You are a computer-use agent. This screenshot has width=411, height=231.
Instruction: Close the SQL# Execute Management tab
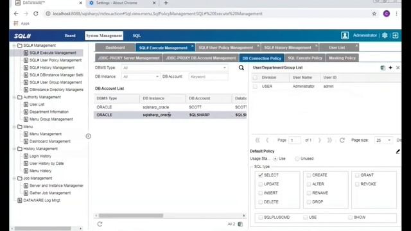(x=192, y=46)
